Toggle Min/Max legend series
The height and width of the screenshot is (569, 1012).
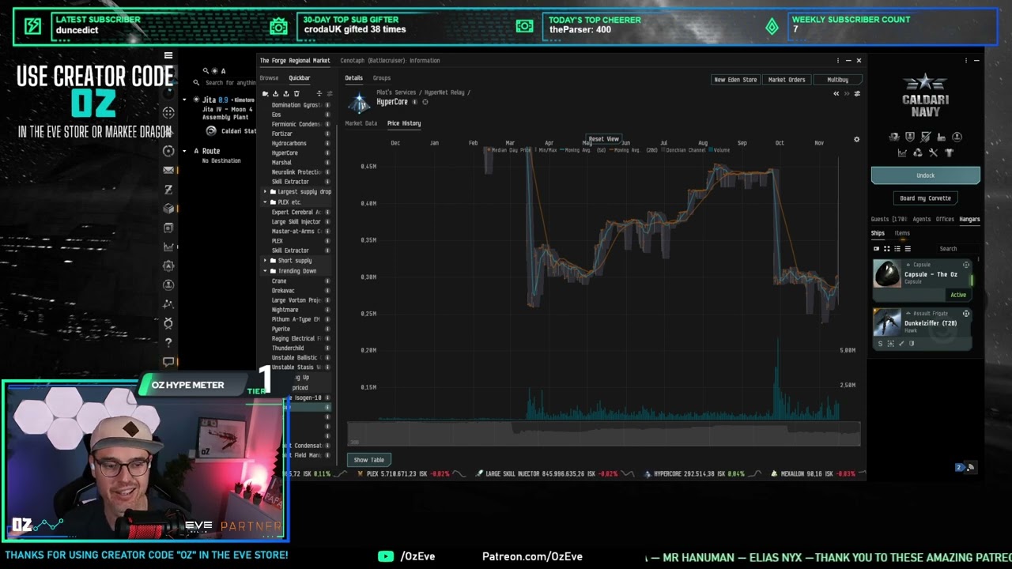click(x=547, y=150)
